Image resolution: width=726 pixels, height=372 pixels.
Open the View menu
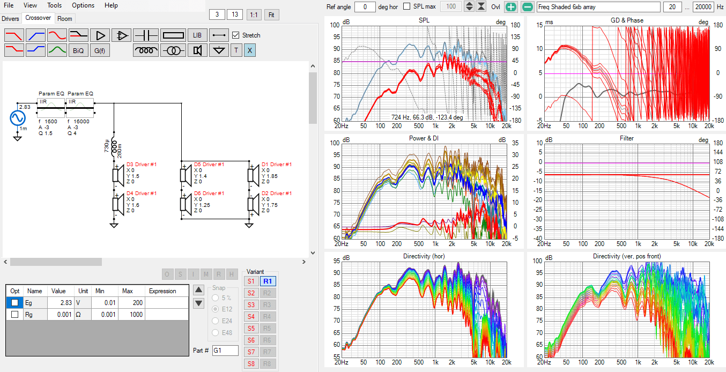coord(30,5)
